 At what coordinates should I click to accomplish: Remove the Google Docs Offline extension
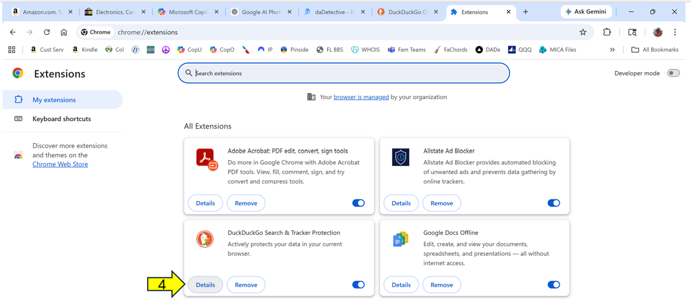coord(441,285)
